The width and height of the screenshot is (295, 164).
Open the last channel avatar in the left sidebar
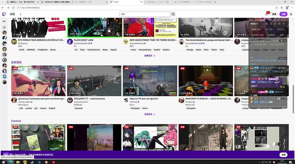5,82
